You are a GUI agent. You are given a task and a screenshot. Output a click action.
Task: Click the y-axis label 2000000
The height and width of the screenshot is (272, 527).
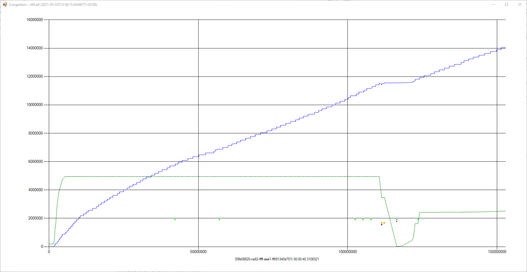(x=35, y=218)
